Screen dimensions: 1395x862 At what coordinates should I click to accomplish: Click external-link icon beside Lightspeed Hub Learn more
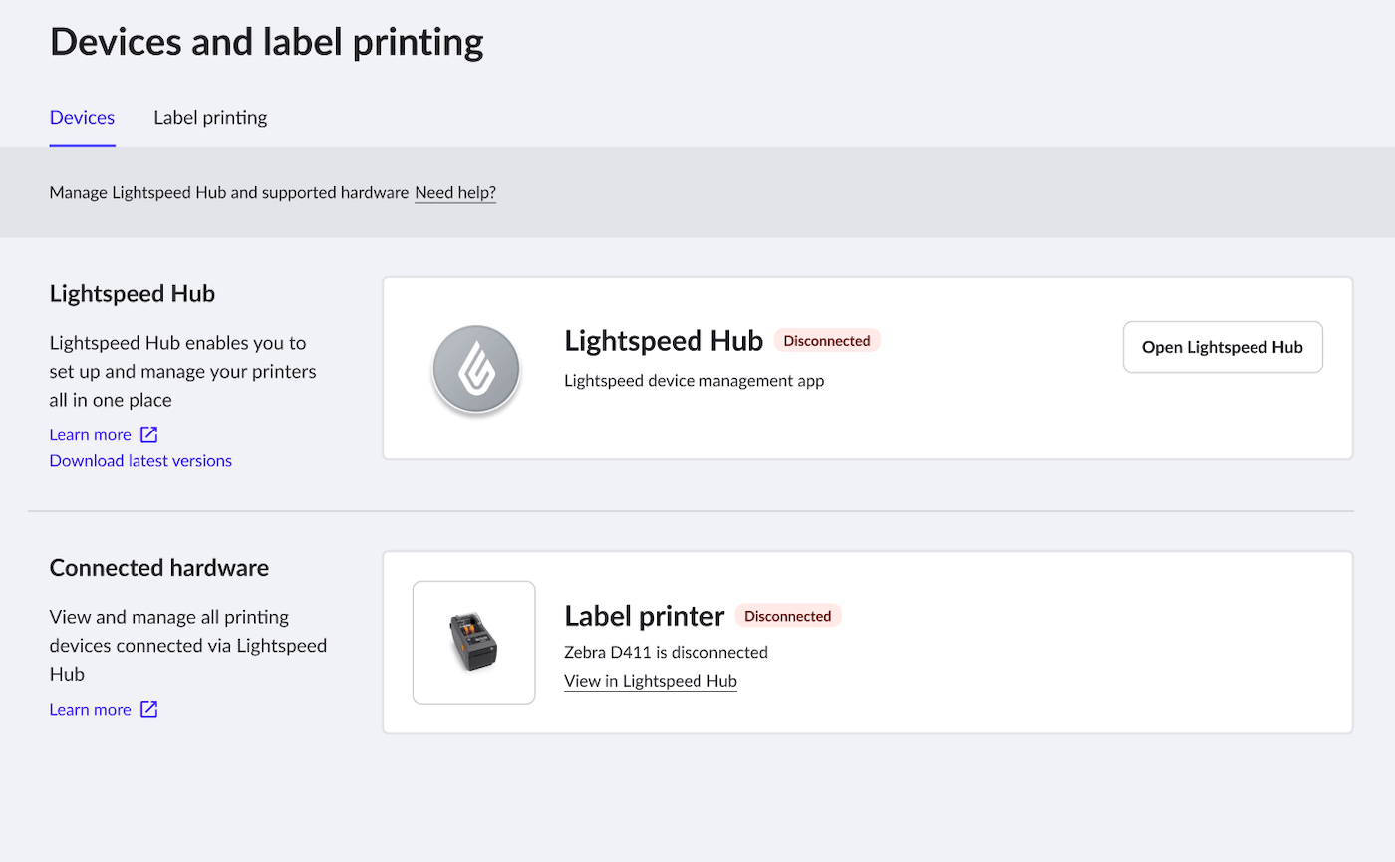pos(148,434)
